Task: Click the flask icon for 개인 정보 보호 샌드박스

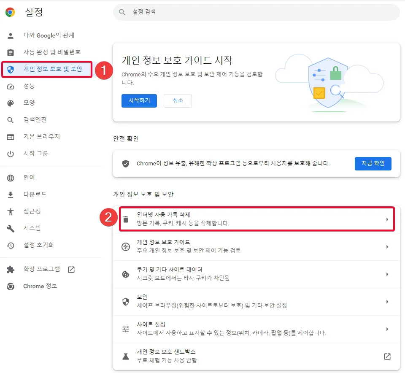Action: click(x=126, y=357)
